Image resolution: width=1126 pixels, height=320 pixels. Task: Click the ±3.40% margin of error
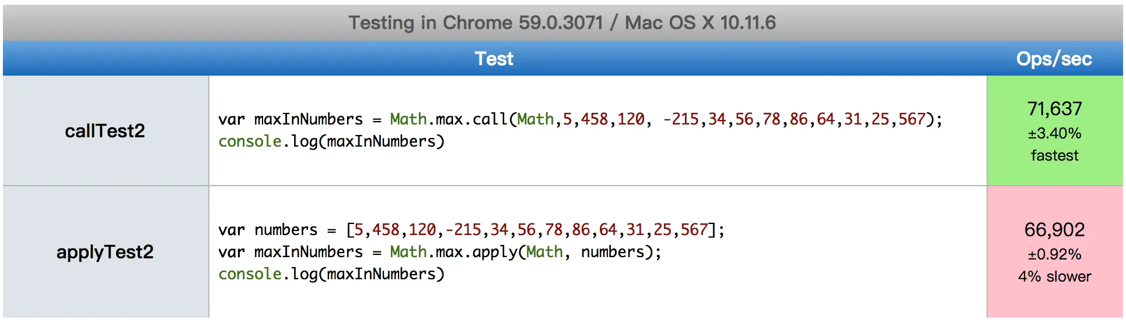pyautogui.click(x=1054, y=133)
